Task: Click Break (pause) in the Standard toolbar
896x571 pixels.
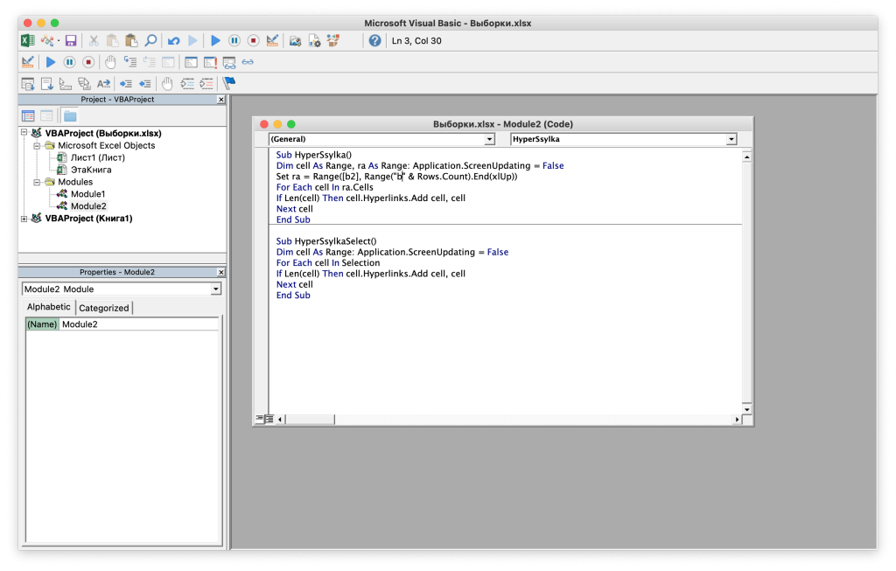Action: (234, 40)
